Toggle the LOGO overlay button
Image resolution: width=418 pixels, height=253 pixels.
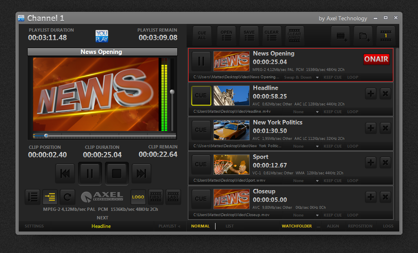pyautogui.click(x=138, y=197)
